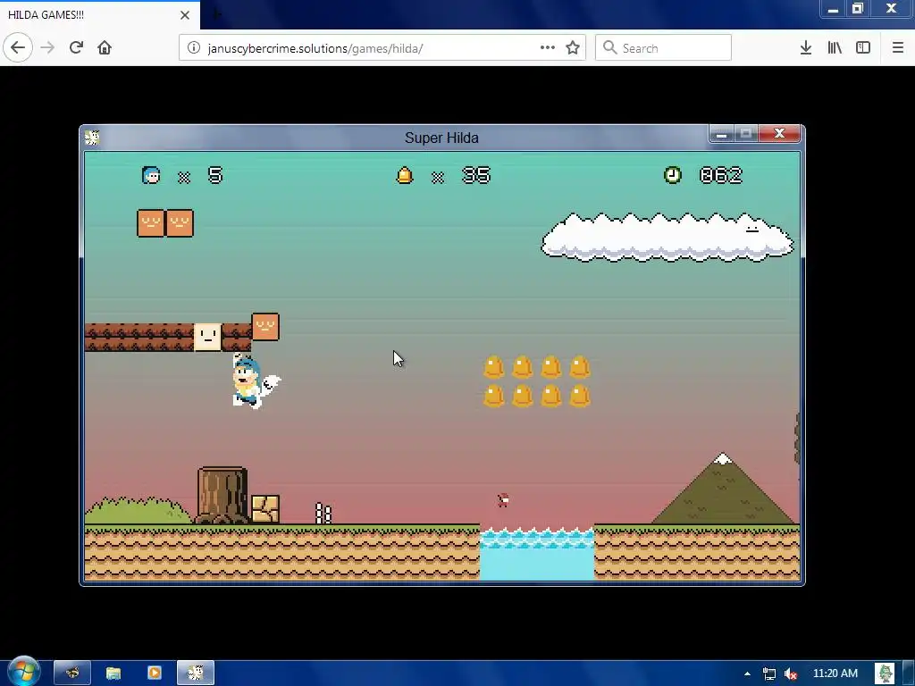The height and width of the screenshot is (686, 915).
Task: Reload the current page
Action: [x=76, y=47]
